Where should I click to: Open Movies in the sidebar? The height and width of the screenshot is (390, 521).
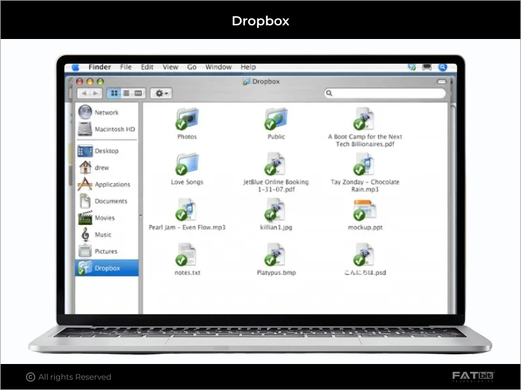coord(107,218)
